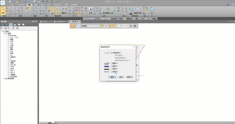
Task: Collapse the 图层 tree node
Action: 4,34
